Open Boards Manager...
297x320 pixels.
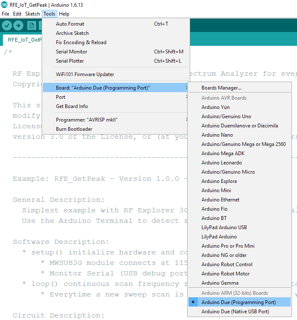coord(240,88)
